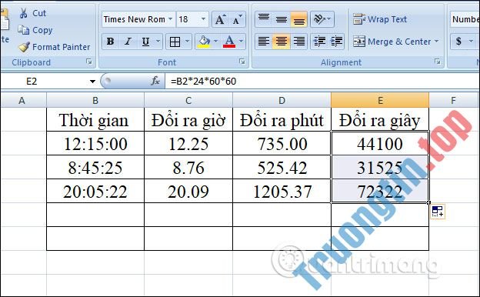The image size is (480, 297).
Task: Toggle Center horizontal alignment
Action: 282,42
